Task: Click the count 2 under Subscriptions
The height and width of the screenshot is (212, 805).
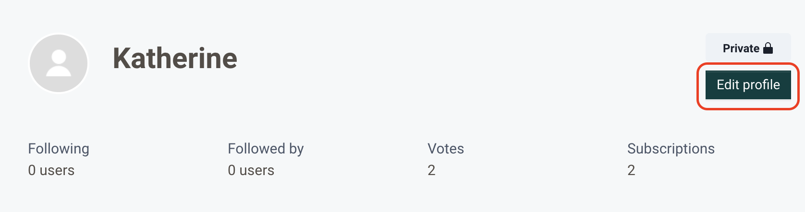Action: coord(631,170)
